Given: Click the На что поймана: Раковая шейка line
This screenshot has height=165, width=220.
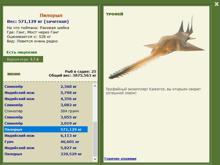Looking at the screenshot, I should tap(38, 28).
